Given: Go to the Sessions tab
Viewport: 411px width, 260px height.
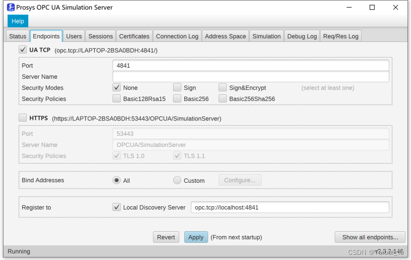Looking at the screenshot, I should [100, 36].
